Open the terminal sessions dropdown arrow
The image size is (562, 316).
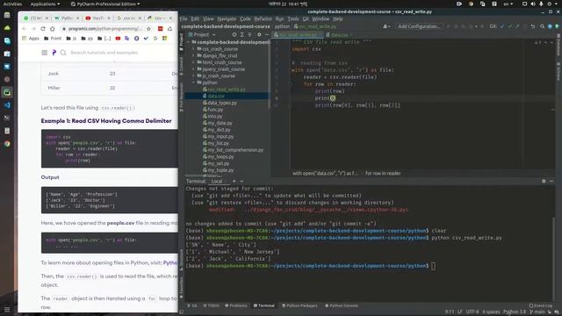click(x=242, y=182)
